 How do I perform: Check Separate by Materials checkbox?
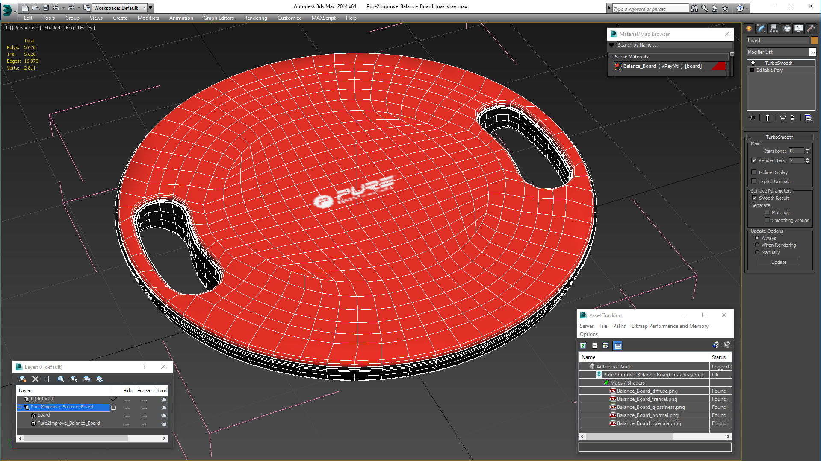pyautogui.click(x=767, y=213)
